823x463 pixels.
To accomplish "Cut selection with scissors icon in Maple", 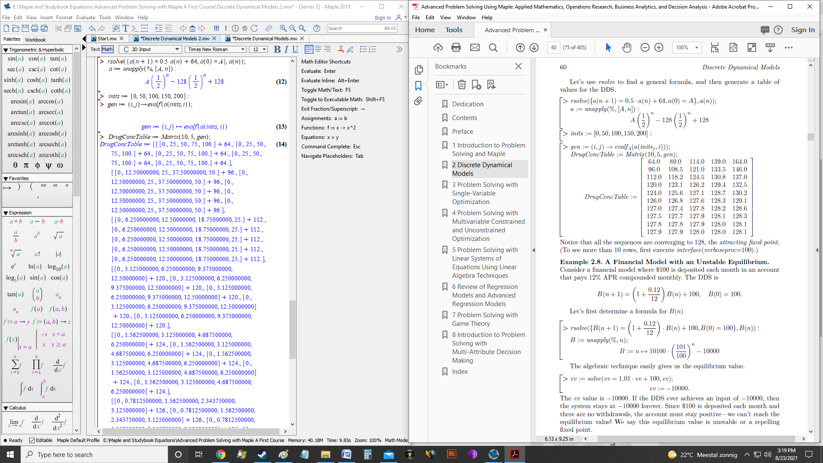I will coord(58,28).
